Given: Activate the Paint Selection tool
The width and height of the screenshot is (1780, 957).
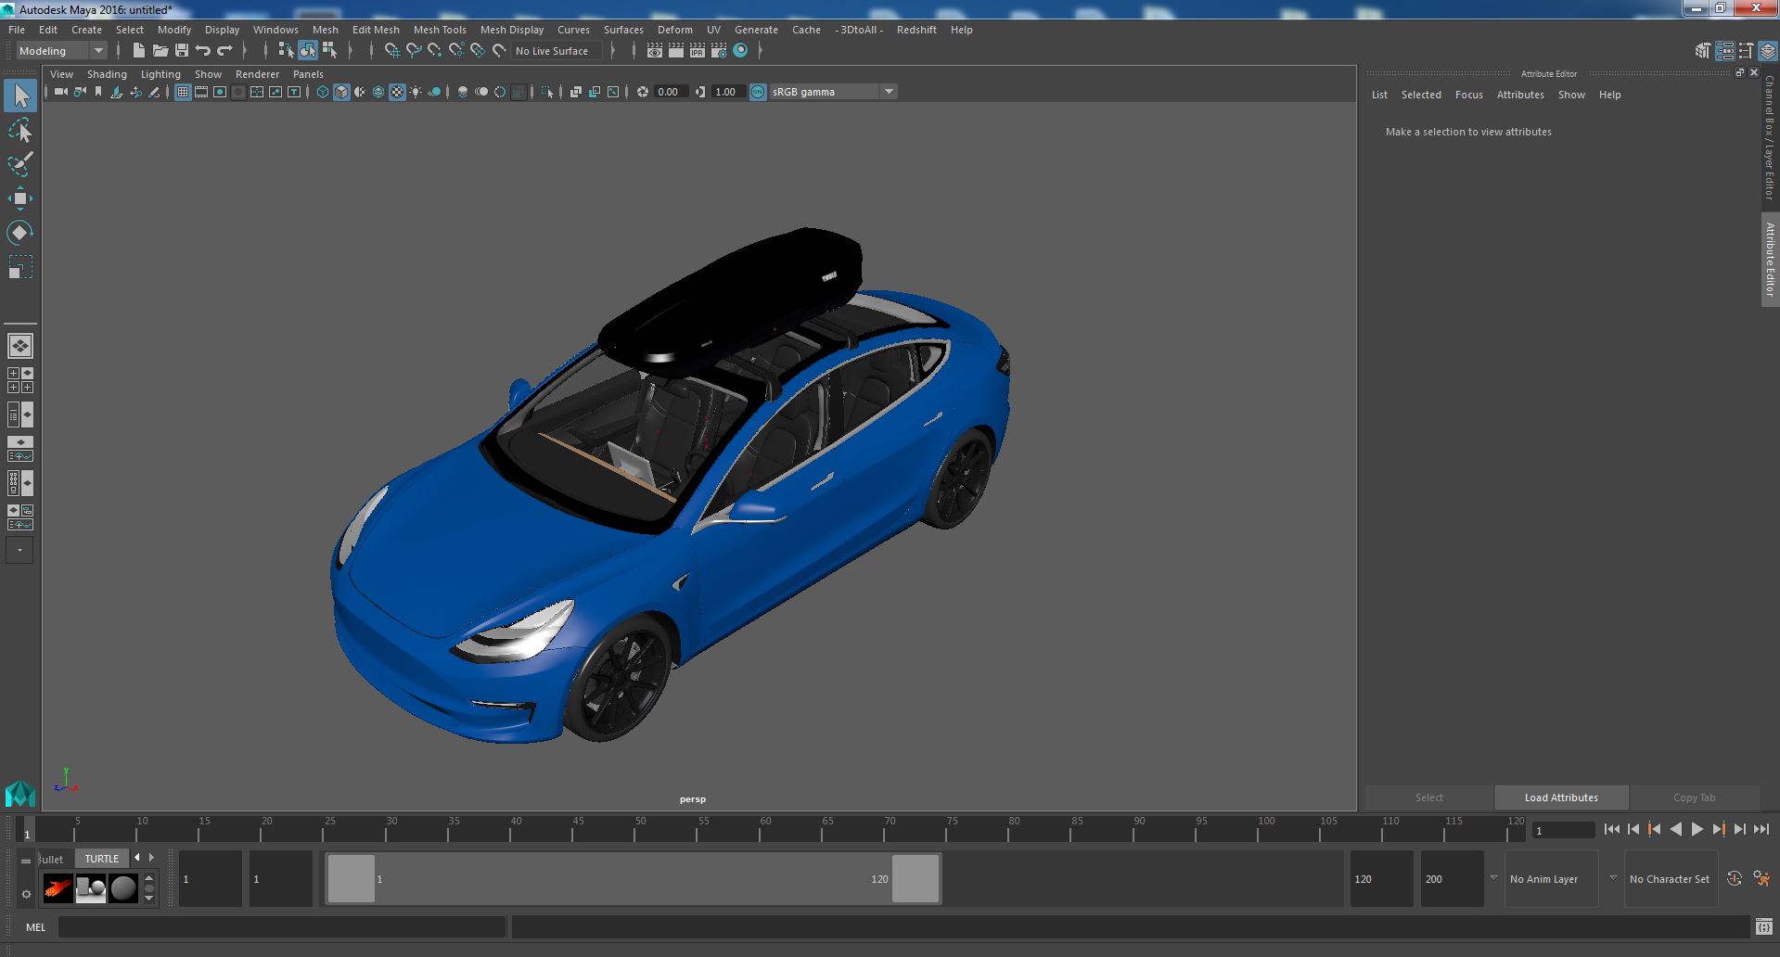Looking at the screenshot, I should point(19,165).
